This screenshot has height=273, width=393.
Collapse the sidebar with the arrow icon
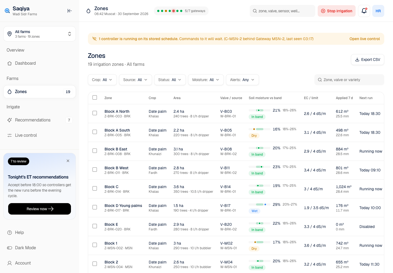[x=70, y=11]
